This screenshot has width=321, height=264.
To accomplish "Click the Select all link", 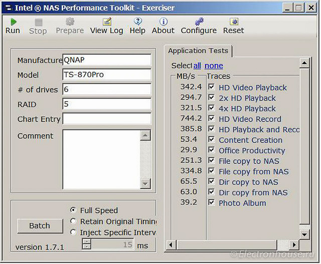I will [x=197, y=65].
